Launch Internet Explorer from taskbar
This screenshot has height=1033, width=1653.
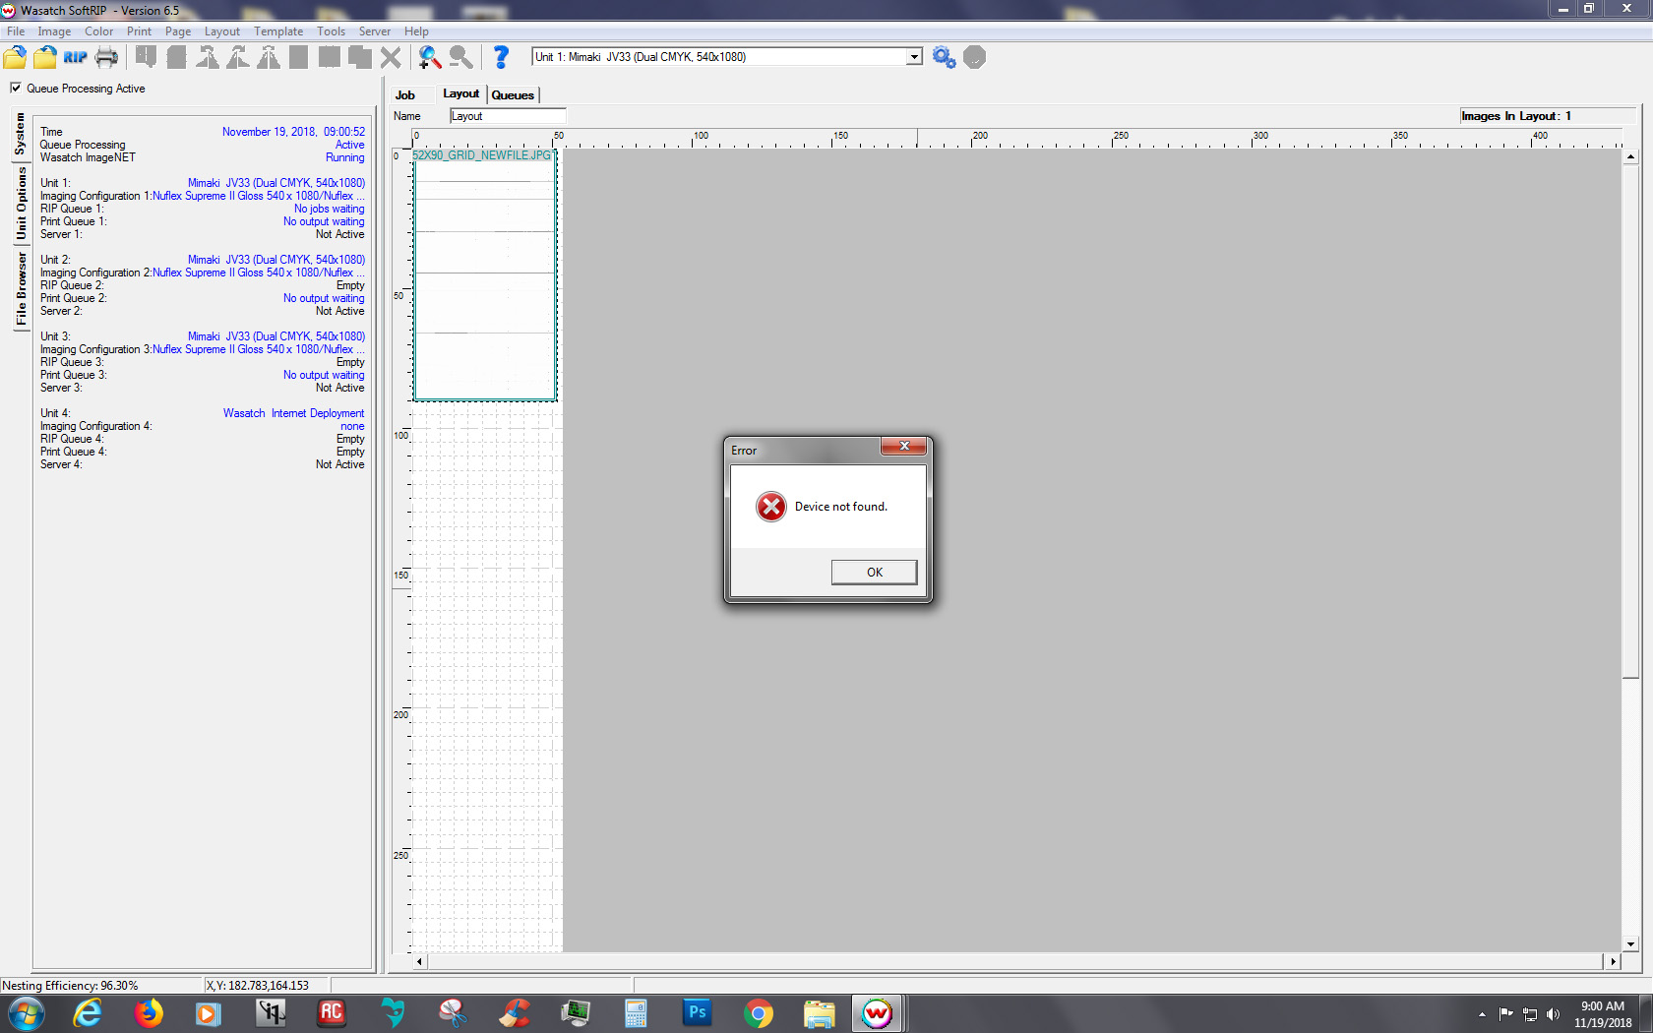pos(88,1013)
